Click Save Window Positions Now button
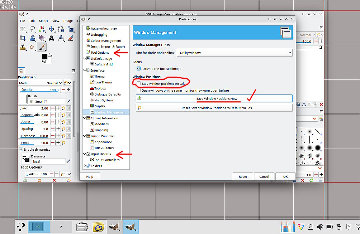The image size is (360, 234). [214, 98]
